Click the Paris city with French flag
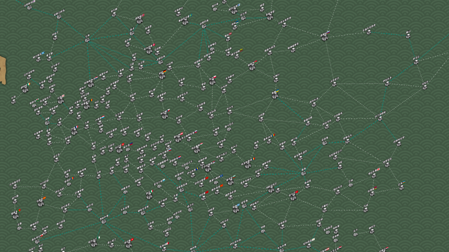 pyautogui.click(x=74, y=132)
